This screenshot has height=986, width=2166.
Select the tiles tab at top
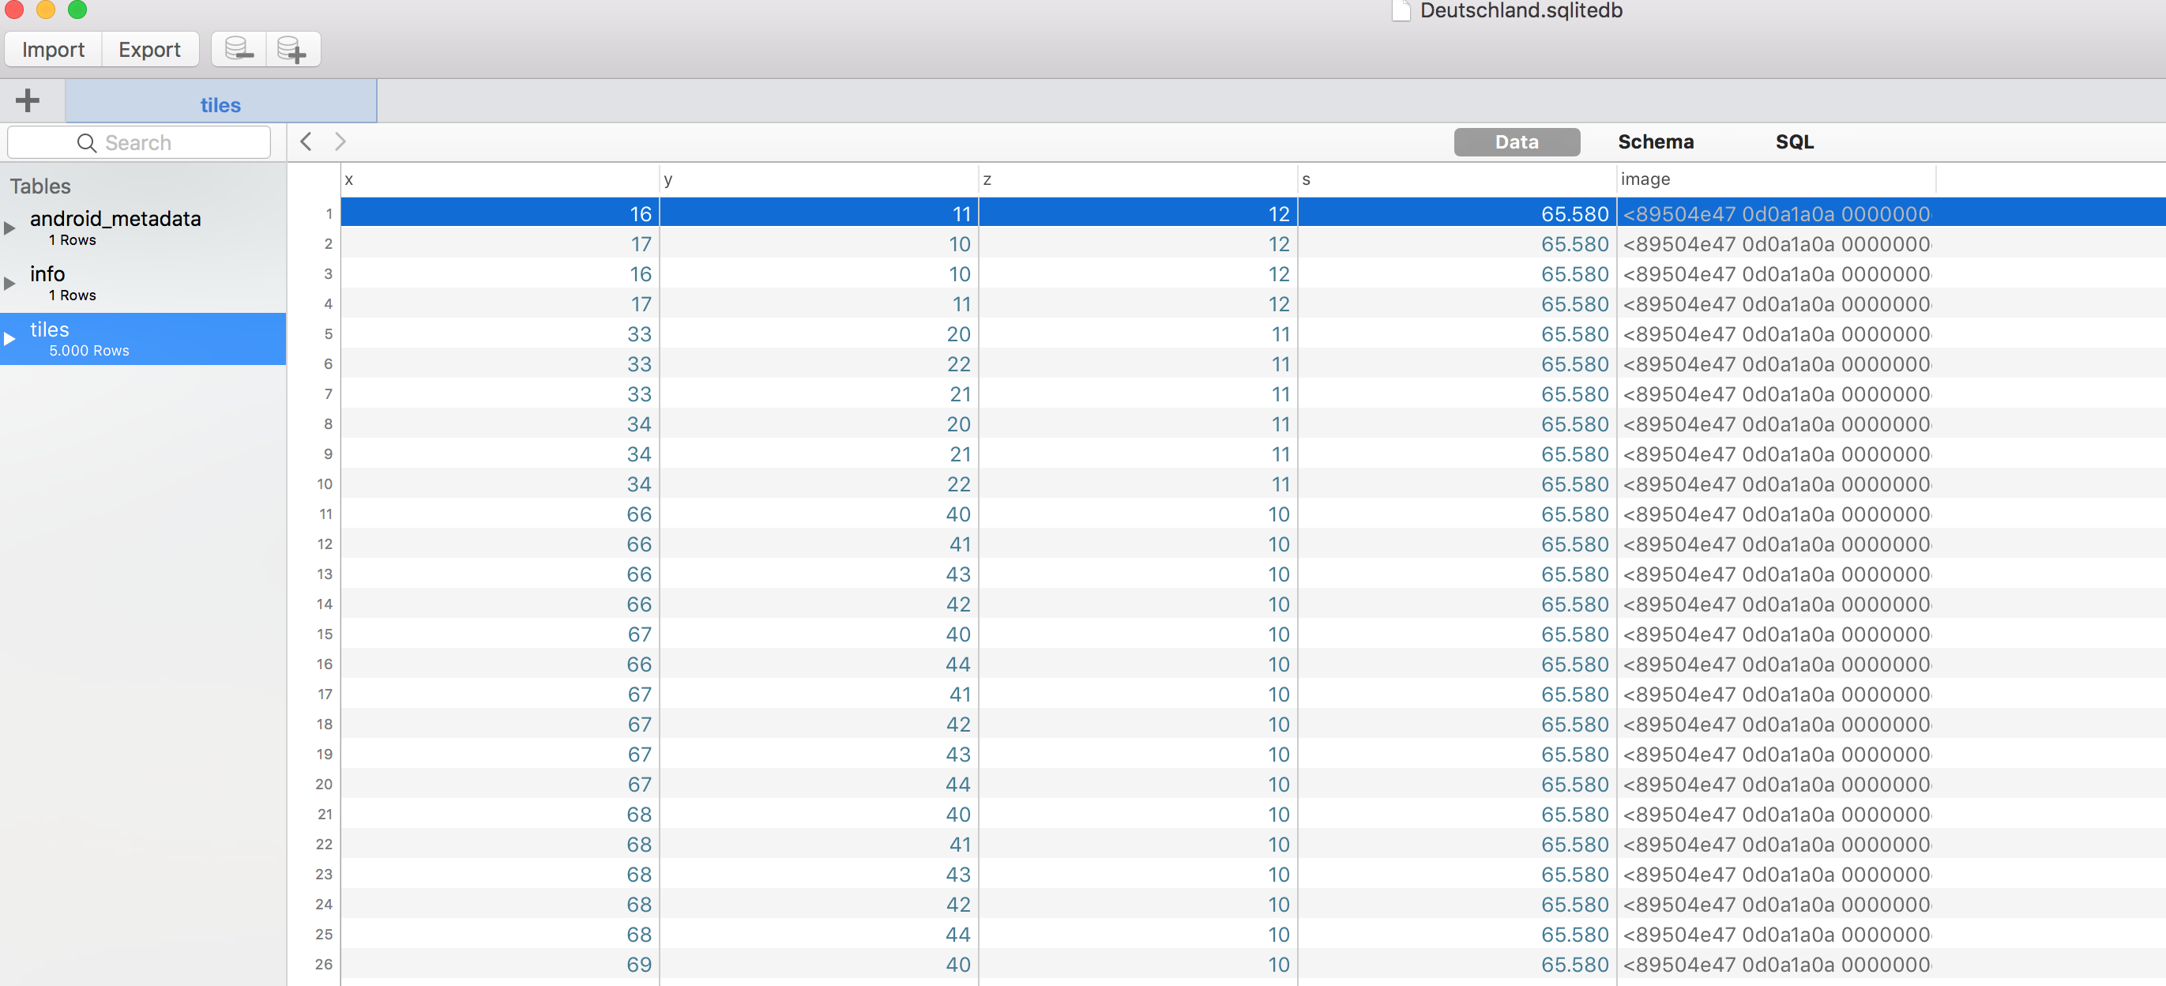click(x=220, y=104)
